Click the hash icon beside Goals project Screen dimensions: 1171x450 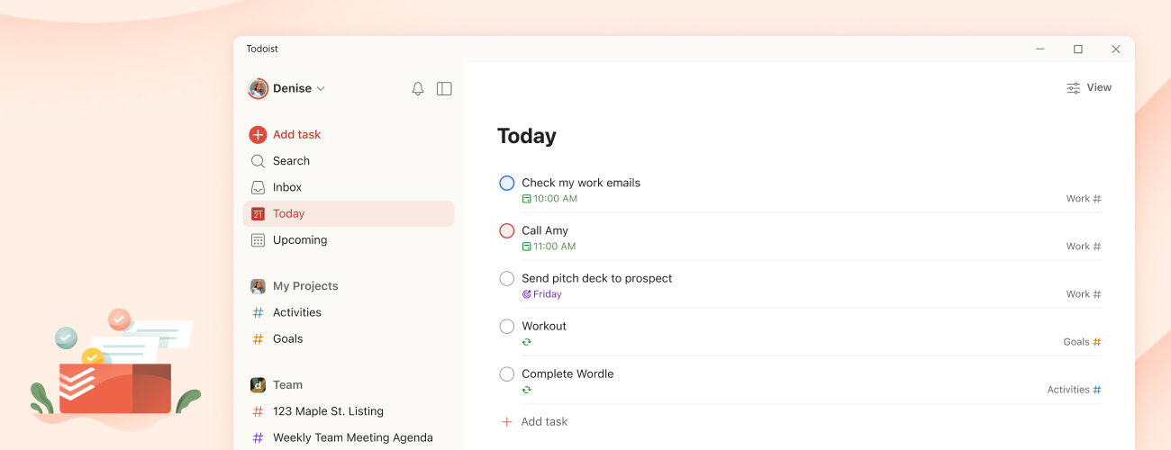258,339
